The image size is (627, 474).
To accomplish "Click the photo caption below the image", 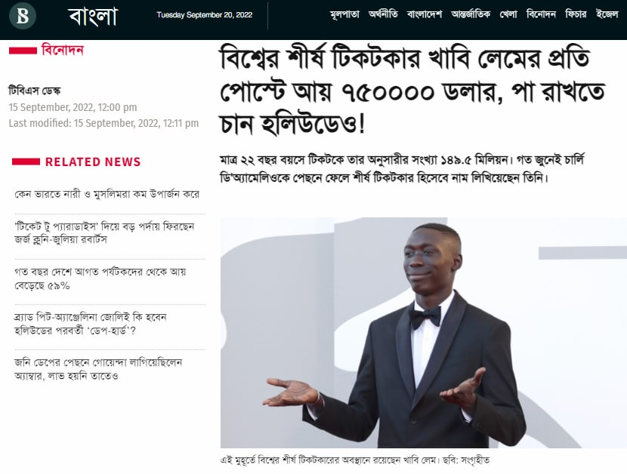I will (x=355, y=460).
